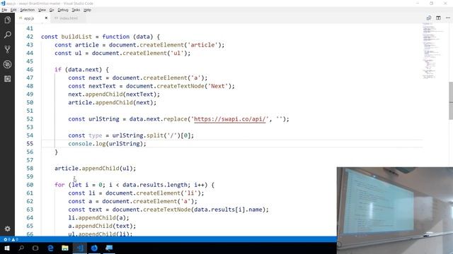453x254 pixels.
Task: Click line number 42 in gutter
Action: (30, 37)
